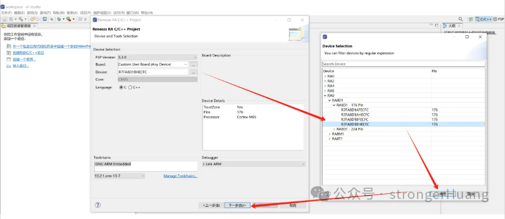This screenshot has height=219, width=505.
Task: Select device R7FA8D1BHECFC
Action: tap(355, 124)
